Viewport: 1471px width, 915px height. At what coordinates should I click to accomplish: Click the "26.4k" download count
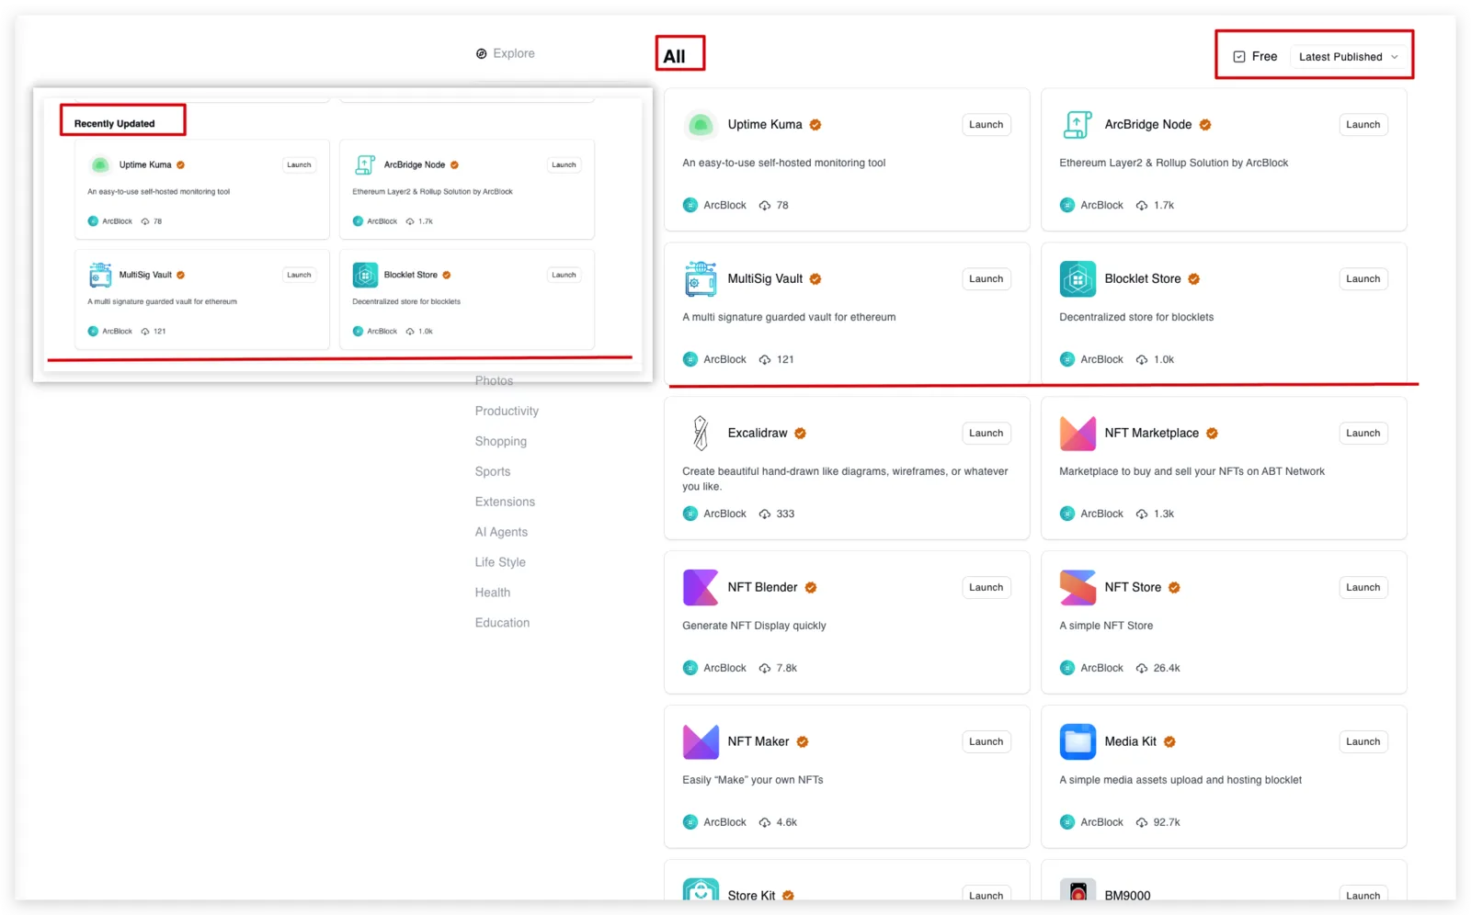[1167, 669]
